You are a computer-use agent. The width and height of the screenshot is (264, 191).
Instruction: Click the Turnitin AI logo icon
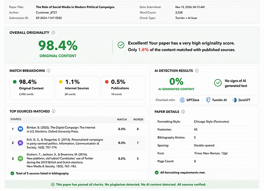click(x=208, y=100)
